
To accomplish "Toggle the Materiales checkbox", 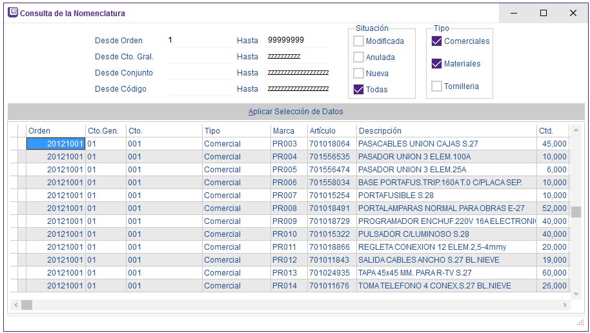I will coord(436,64).
